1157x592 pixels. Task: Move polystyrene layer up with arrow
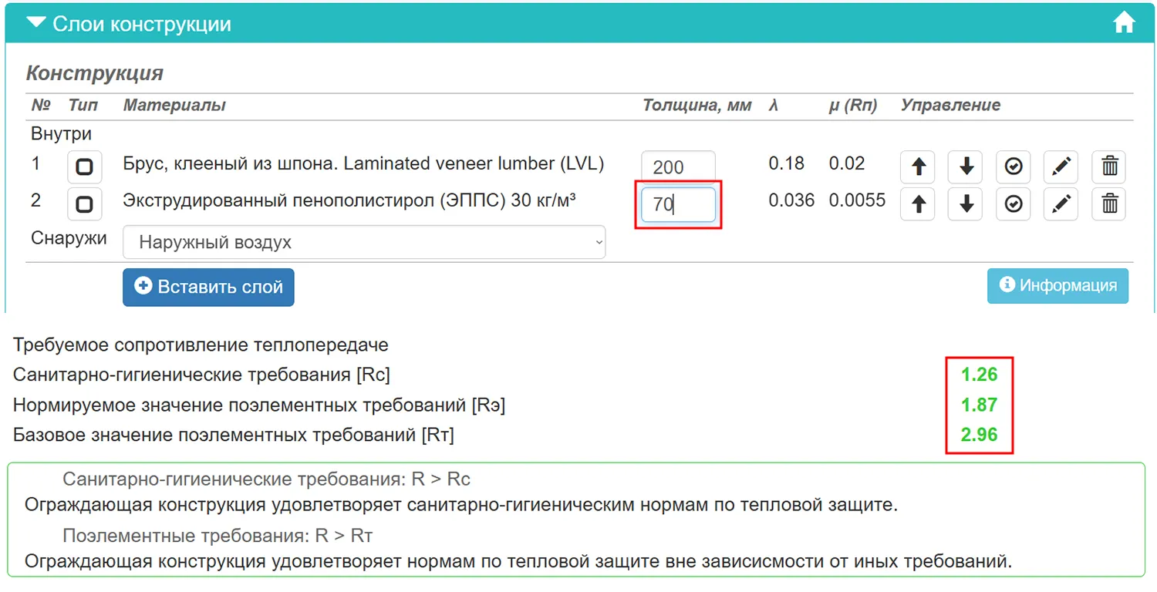(918, 203)
